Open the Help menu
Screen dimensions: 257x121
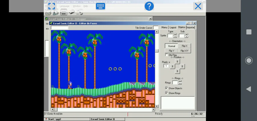click(x=86, y=6)
